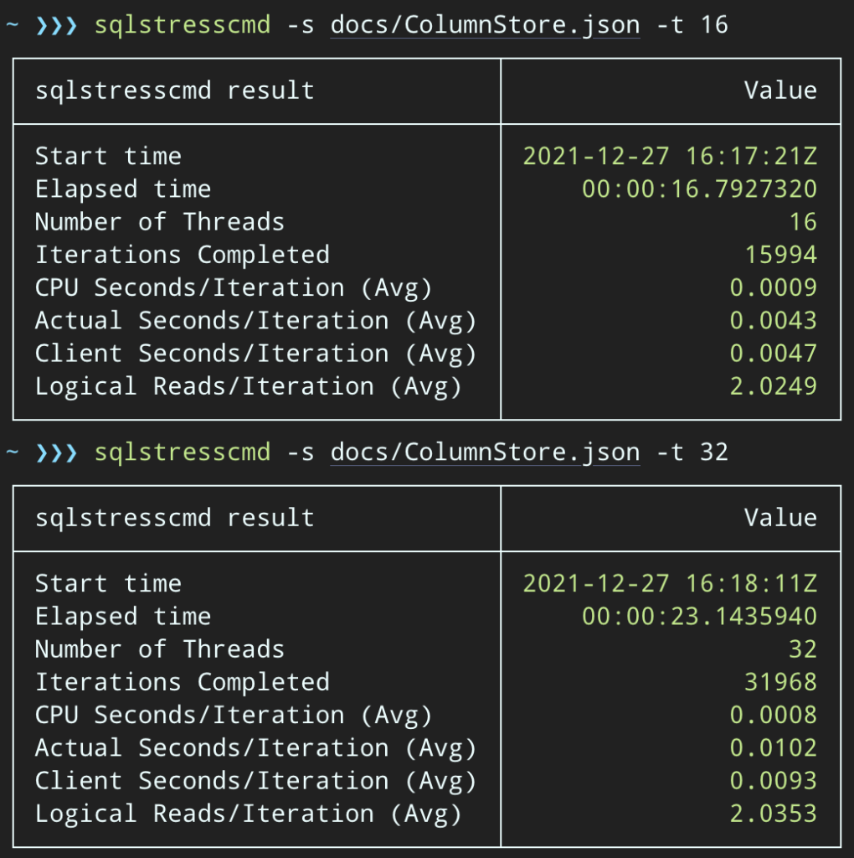The image size is (854, 858).
Task: Open the second docs/ColumnStore.json link
Action: [x=484, y=452]
